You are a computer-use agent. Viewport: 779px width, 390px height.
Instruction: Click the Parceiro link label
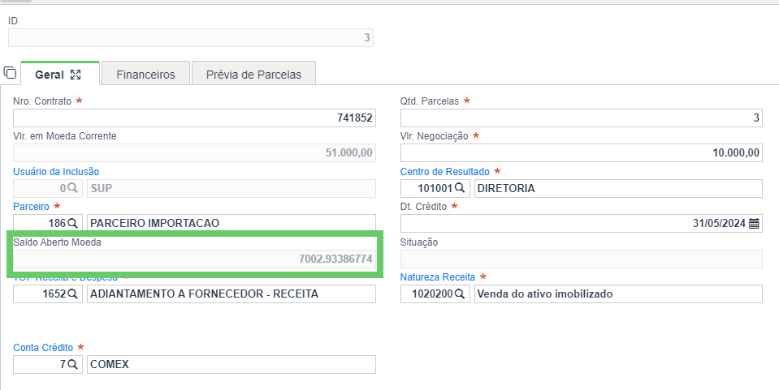pos(32,207)
